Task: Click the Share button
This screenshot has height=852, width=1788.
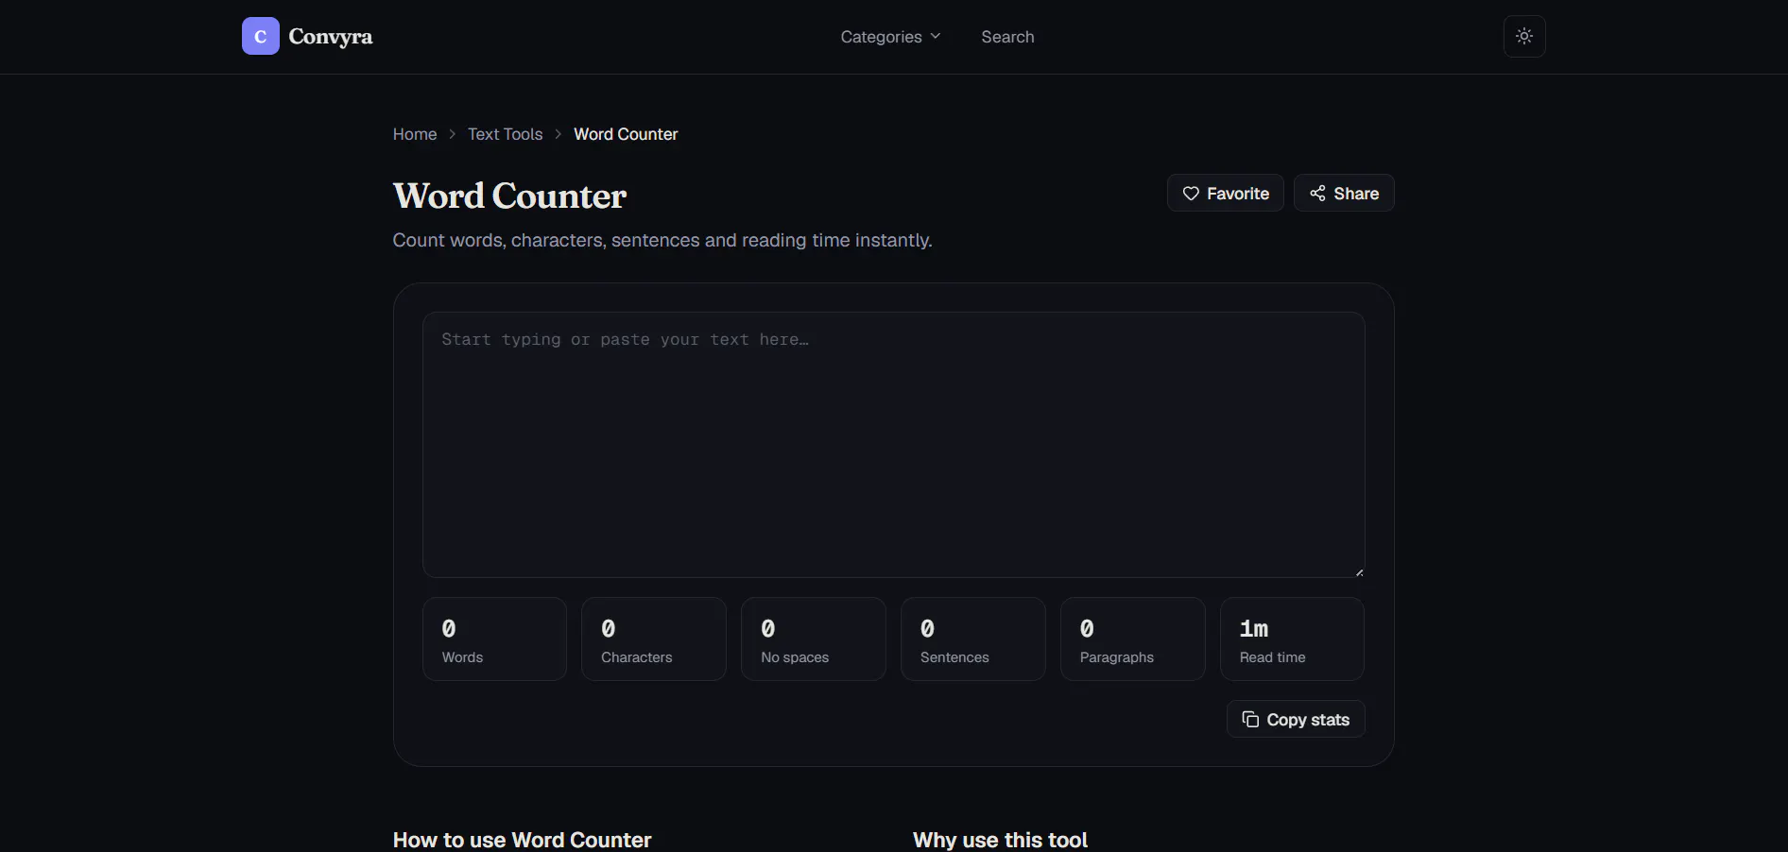Action: [1344, 193]
